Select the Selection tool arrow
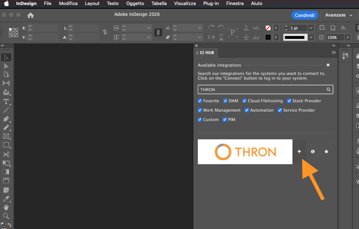This screenshot has width=359, height=229. 6,57
